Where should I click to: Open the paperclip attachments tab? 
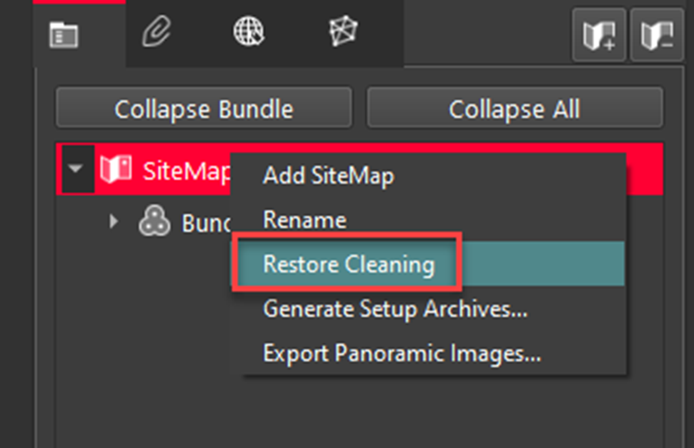[157, 34]
